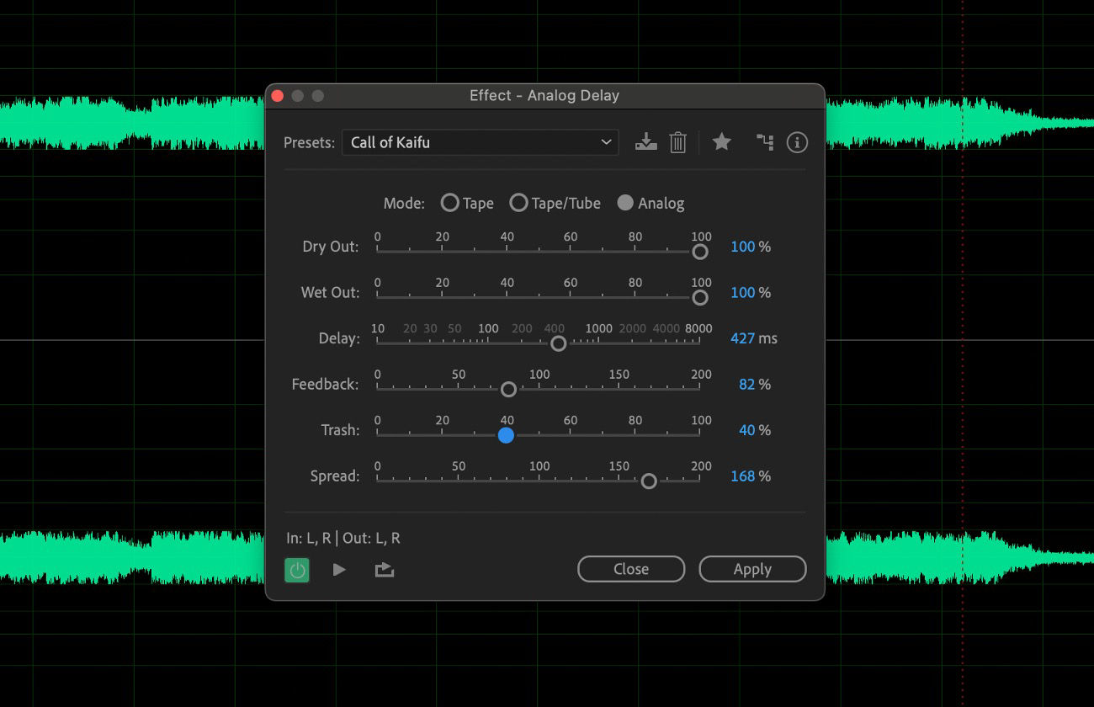Open the Presets dropdown
This screenshot has height=707, width=1094.
(480, 142)
